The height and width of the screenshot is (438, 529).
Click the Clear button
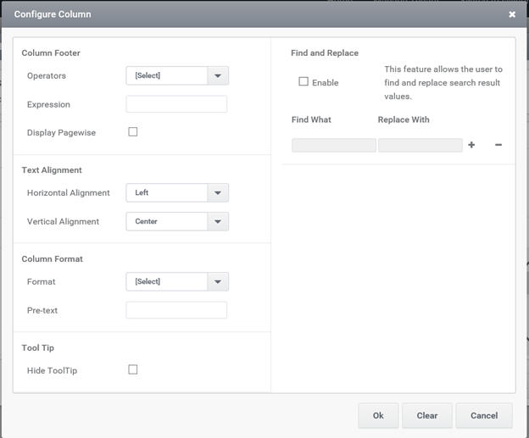427,415
